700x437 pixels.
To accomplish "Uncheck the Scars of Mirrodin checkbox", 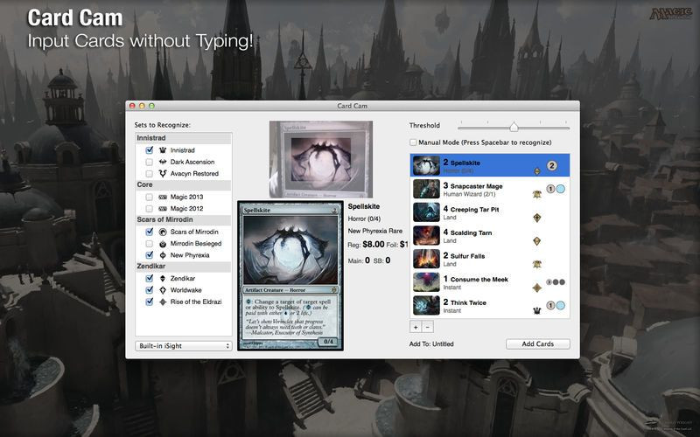I will [150, 232].
